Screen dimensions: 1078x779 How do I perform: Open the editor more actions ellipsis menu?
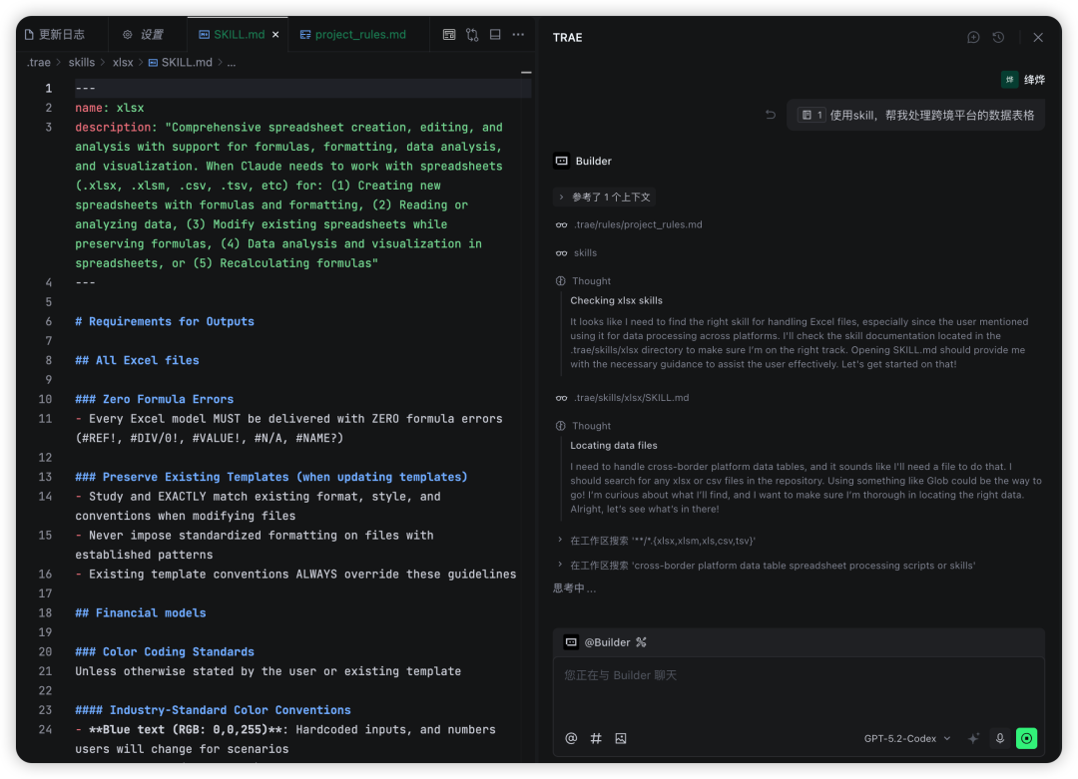pyautogui.click(x=518, y=34)
